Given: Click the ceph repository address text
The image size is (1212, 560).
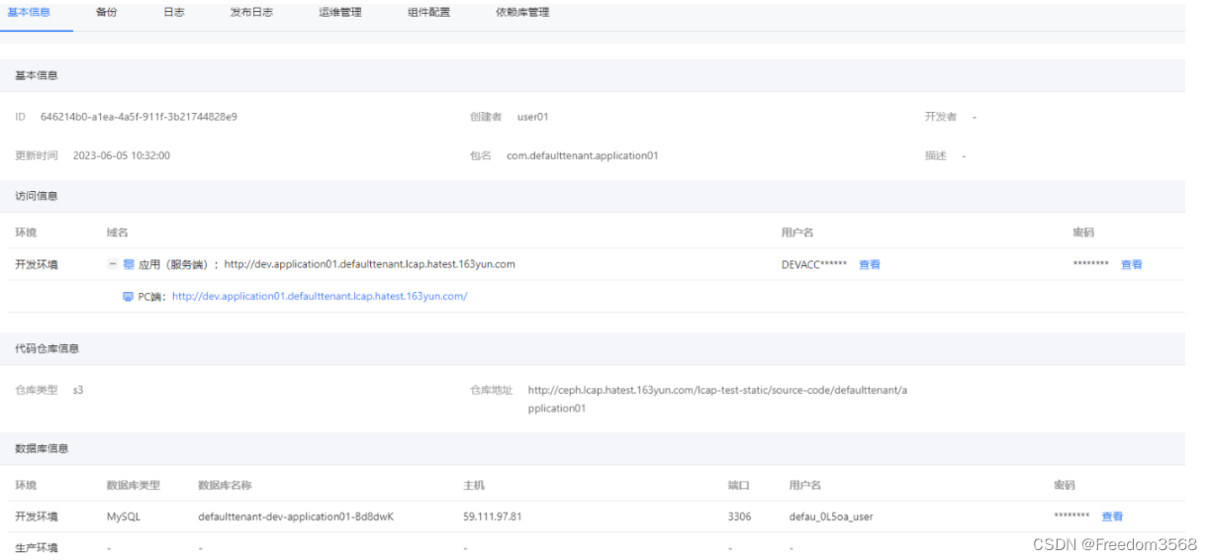Looking at the screenshot, I should point(716,390).
